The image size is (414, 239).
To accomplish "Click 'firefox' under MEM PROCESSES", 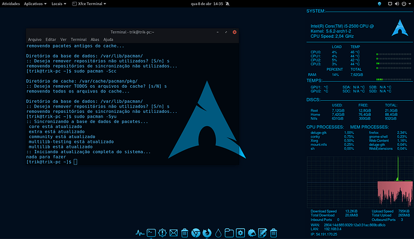I will [374, 133].
